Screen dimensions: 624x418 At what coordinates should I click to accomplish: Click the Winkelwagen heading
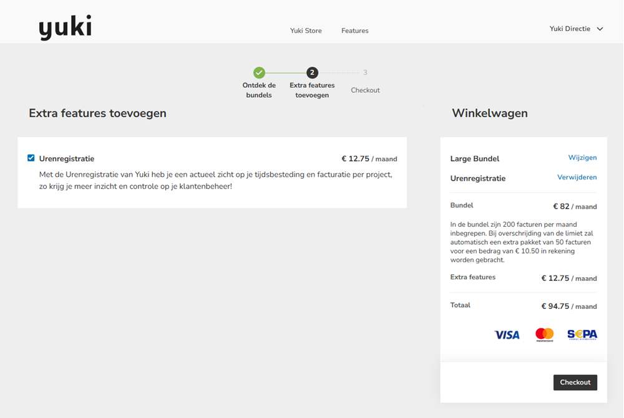(489, 113)
